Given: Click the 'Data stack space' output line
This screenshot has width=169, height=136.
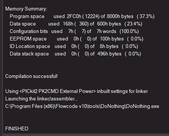Looking at the screenshot, I should (x=76, y=54).
